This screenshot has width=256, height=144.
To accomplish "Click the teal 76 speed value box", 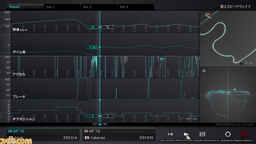I will click(92, 27).
